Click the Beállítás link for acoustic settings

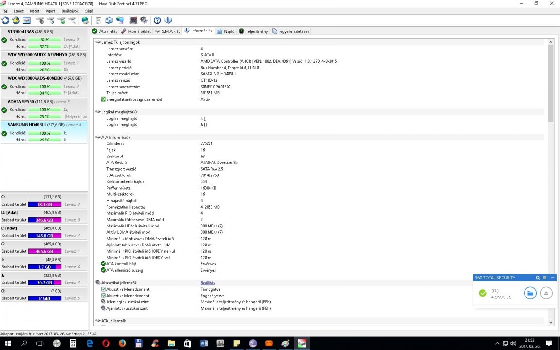[208, 283]
